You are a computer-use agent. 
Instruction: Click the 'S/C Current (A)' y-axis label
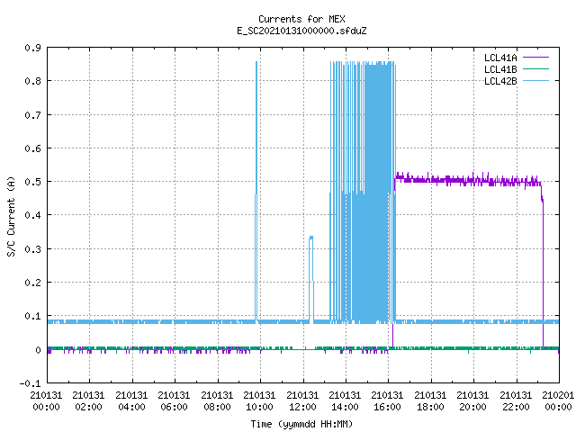11,216
